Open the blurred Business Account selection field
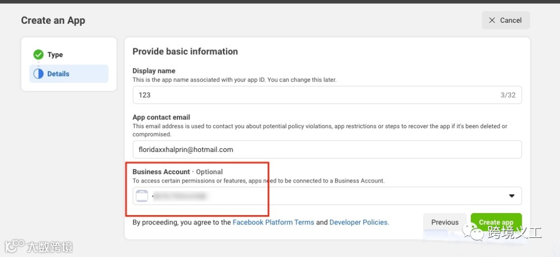The image size is (560, 257). pyautogui.click(x=311, y=196)
